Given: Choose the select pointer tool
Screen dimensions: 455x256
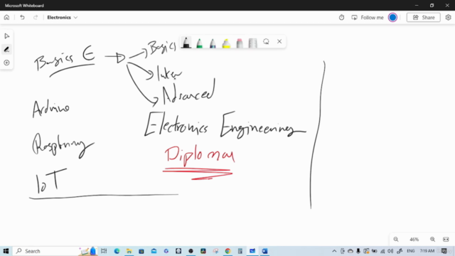Looking at the screenshot, I should point(6,36).
